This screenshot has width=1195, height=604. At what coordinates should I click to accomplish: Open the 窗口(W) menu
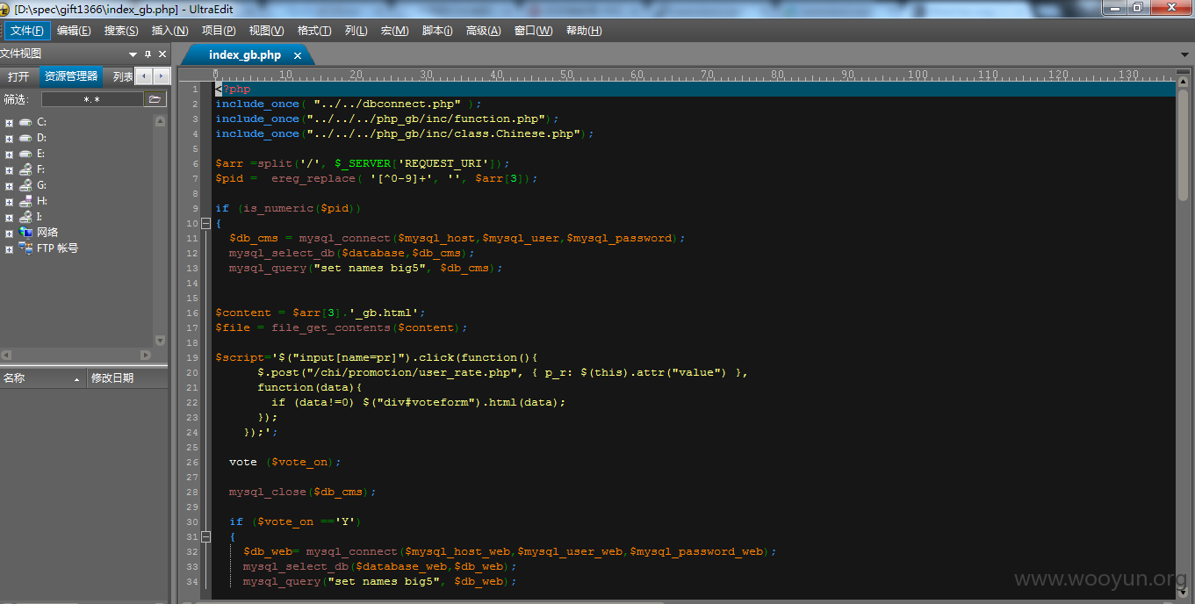[x=533, y=31]
